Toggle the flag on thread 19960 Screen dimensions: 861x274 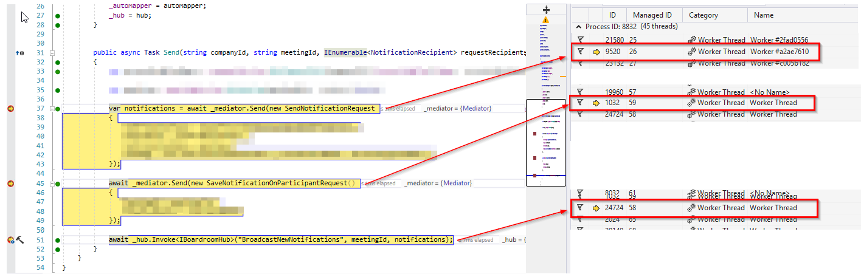tap(580, 92)
